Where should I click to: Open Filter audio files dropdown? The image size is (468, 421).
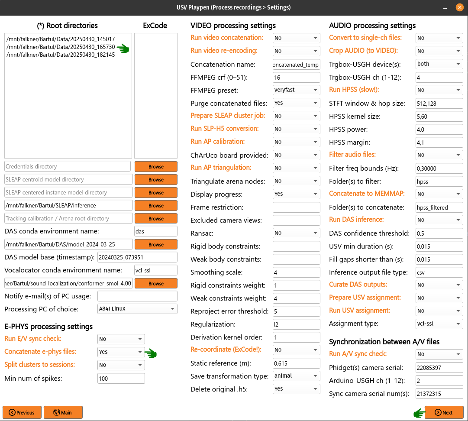439,155
